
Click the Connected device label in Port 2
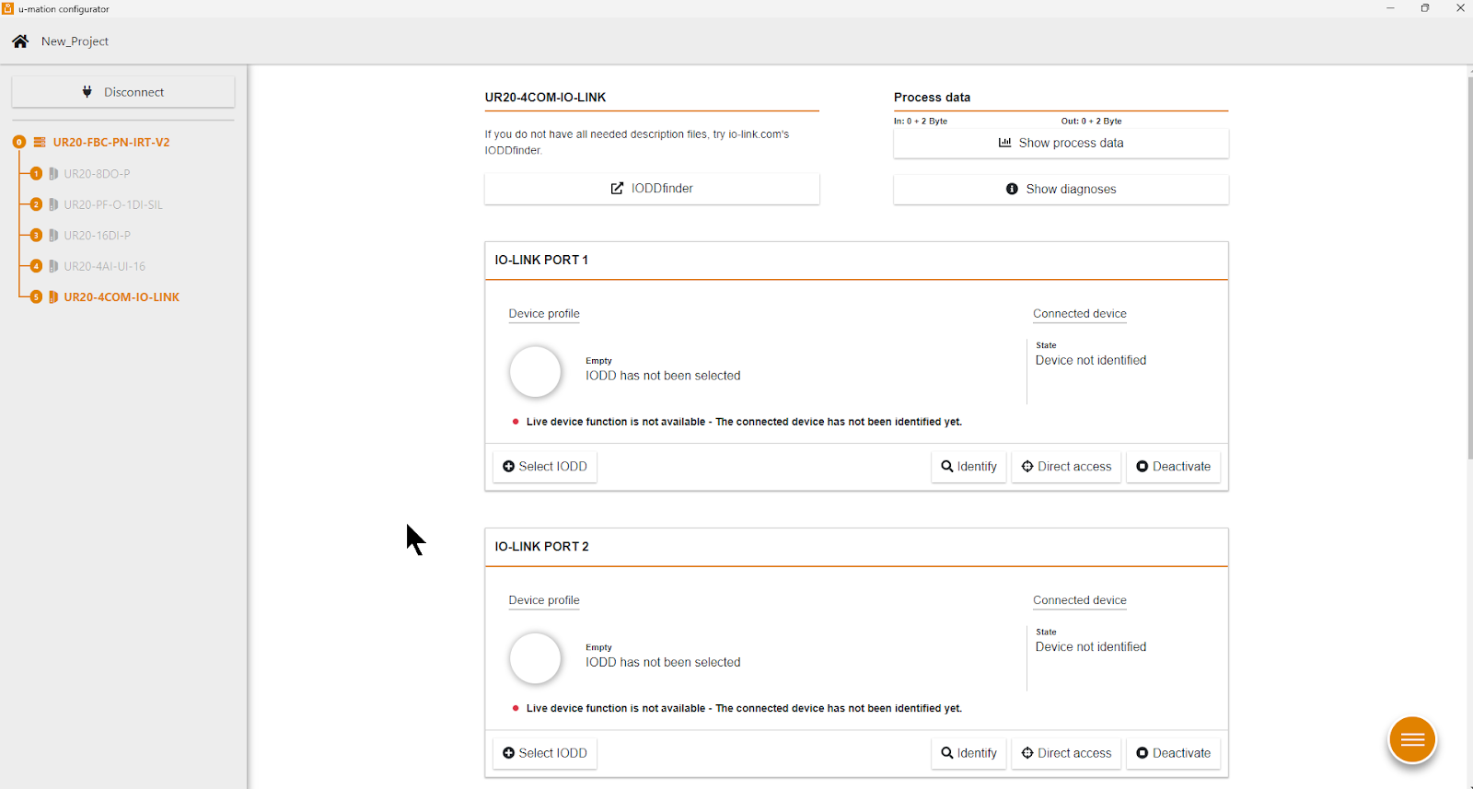[x=1080, y=600]
